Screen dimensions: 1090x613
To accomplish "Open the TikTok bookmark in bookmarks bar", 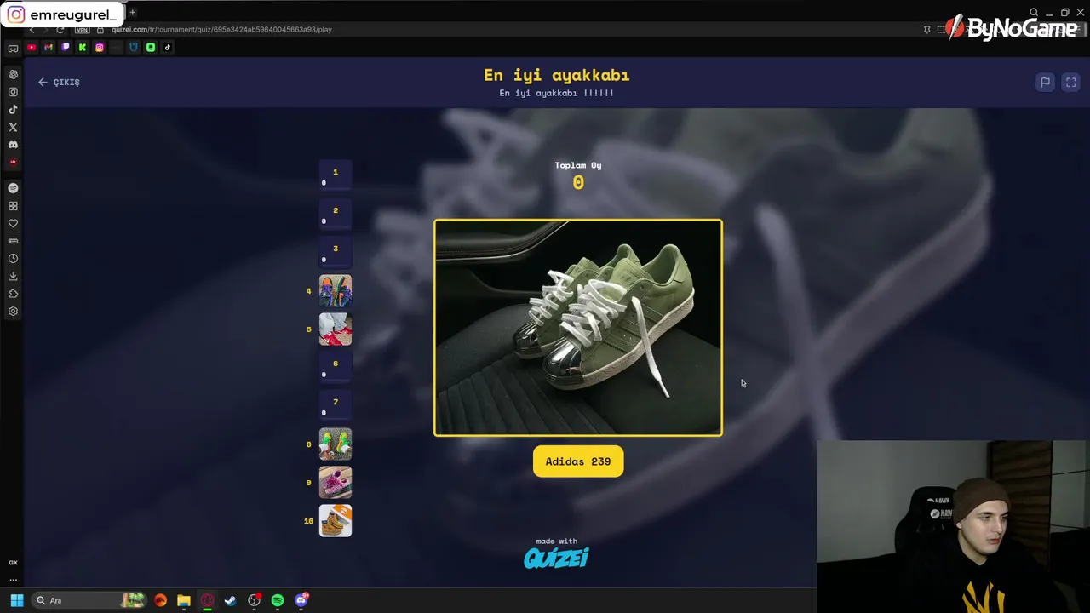I will pyautogui.click(x=168, y=48).
